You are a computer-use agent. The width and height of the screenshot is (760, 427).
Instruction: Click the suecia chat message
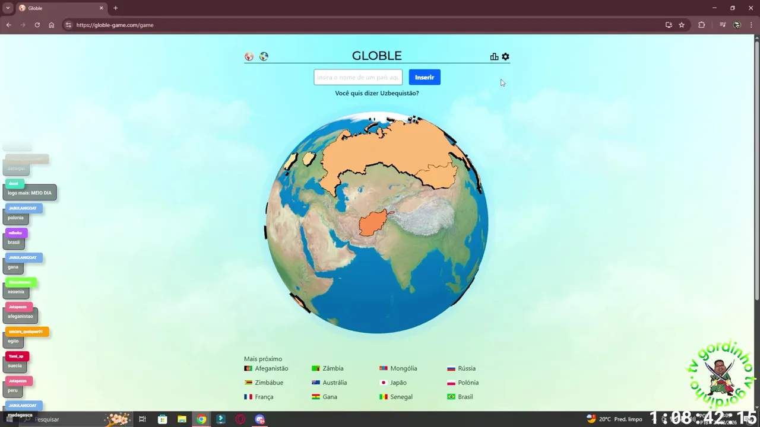click(x=15, y=365)
